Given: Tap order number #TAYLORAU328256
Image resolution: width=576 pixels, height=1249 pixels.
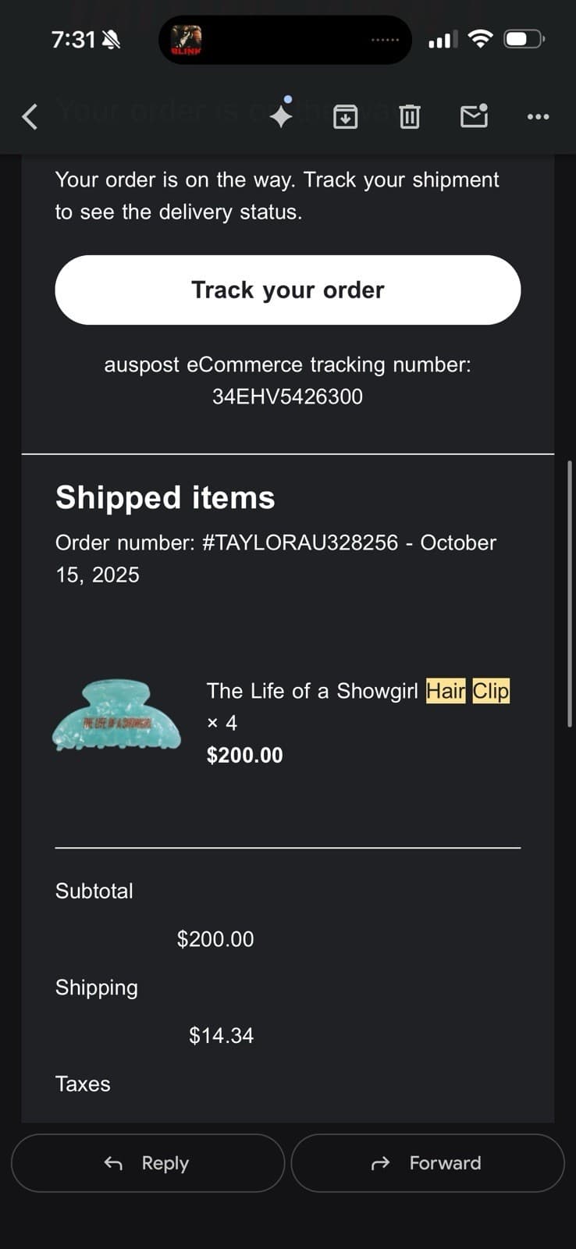Looking at the screenshot, I should tap(300, 543).
